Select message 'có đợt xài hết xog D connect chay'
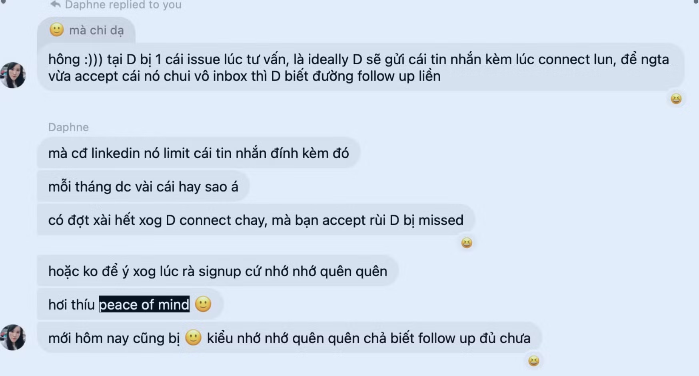This screenshot has height=376, width=699. (256, 220)
